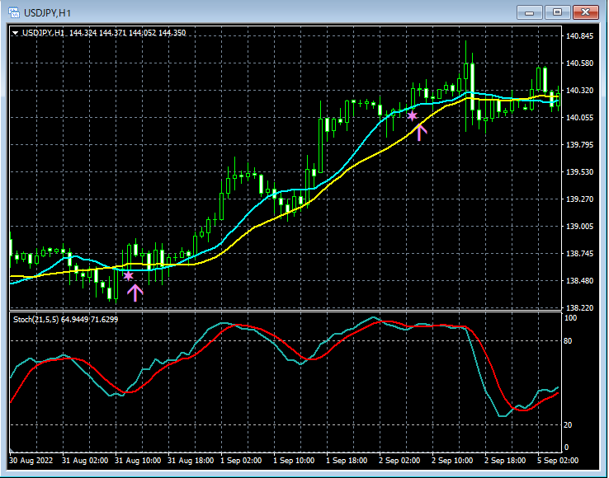
Task: Click the pink star signal near 31 Aug 10:00
Action: coord(128,276)
